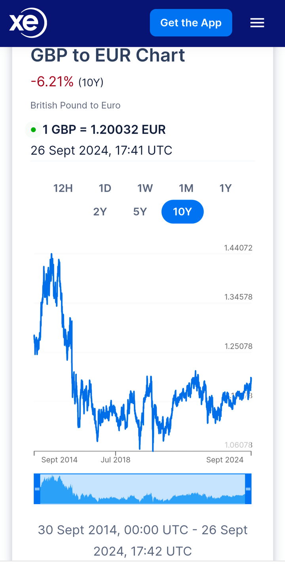Select the 1W time range
Viewport: 285px width, 565px height.
145,188
